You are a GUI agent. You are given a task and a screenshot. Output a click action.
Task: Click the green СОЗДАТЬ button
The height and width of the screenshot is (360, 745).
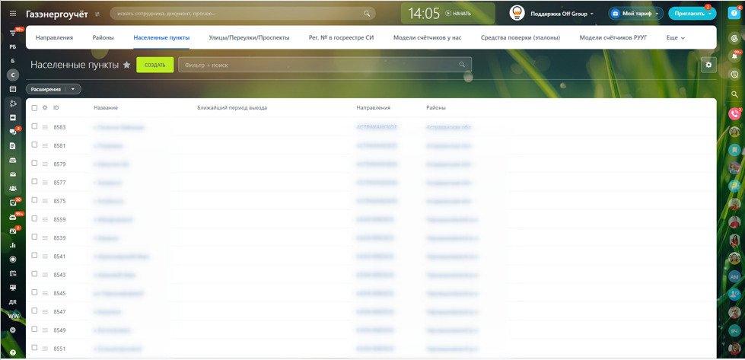[x=155, y=65]
